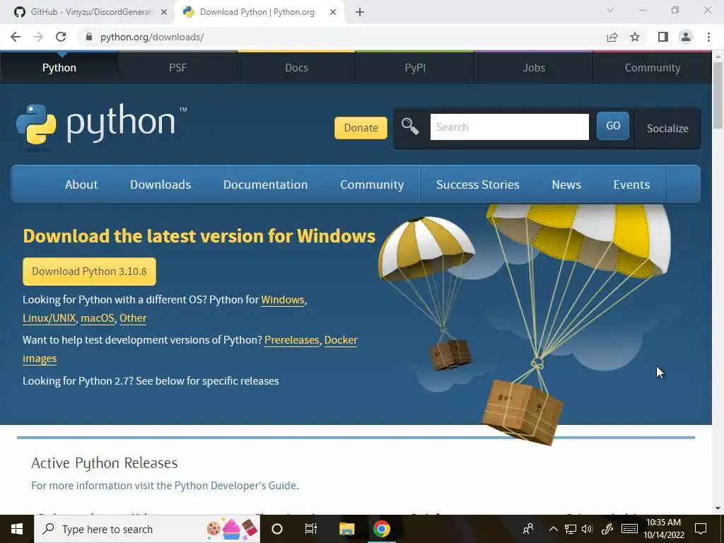The image size is (724, 543).
Task: Click the share page icon in address bar
Action: coord(612,37)
